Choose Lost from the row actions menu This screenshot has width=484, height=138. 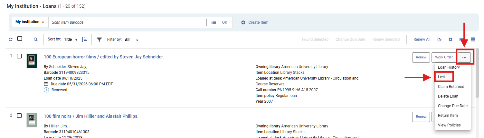(x=442, y=77)
